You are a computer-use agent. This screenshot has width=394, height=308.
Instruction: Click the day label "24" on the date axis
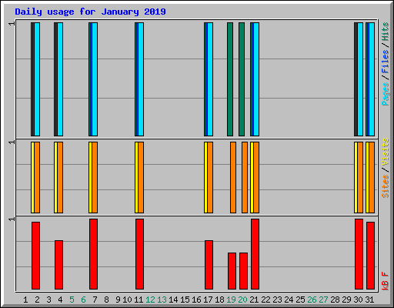point(289,300)
